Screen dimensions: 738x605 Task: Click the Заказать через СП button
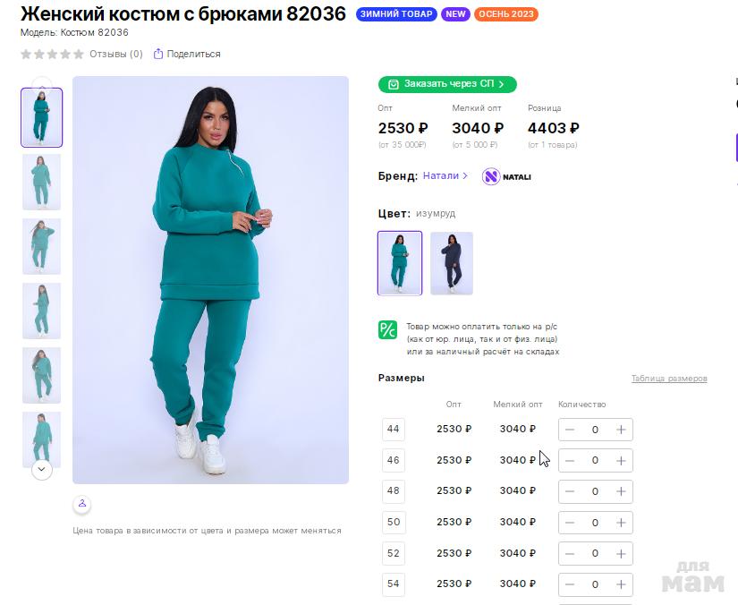click(447, 84)
